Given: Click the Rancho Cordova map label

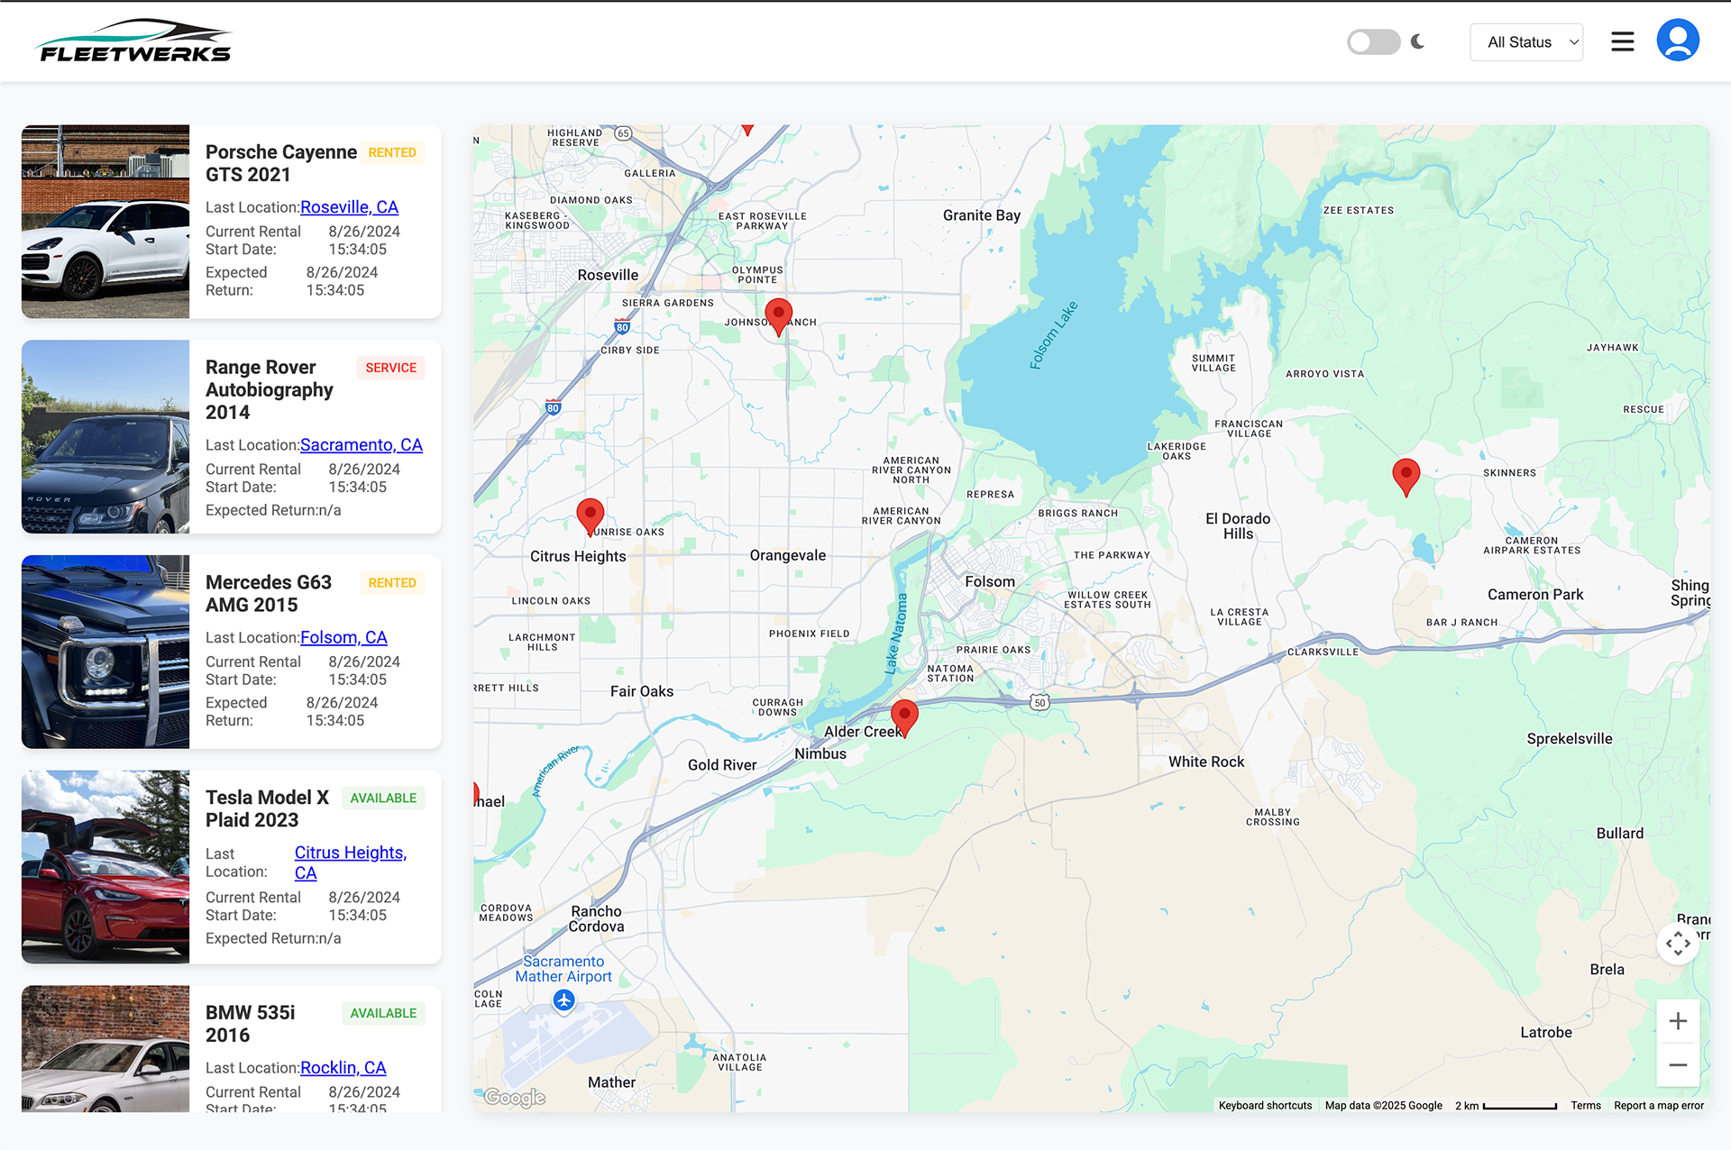Looking at the screenshot, I should tap(596, 919).
